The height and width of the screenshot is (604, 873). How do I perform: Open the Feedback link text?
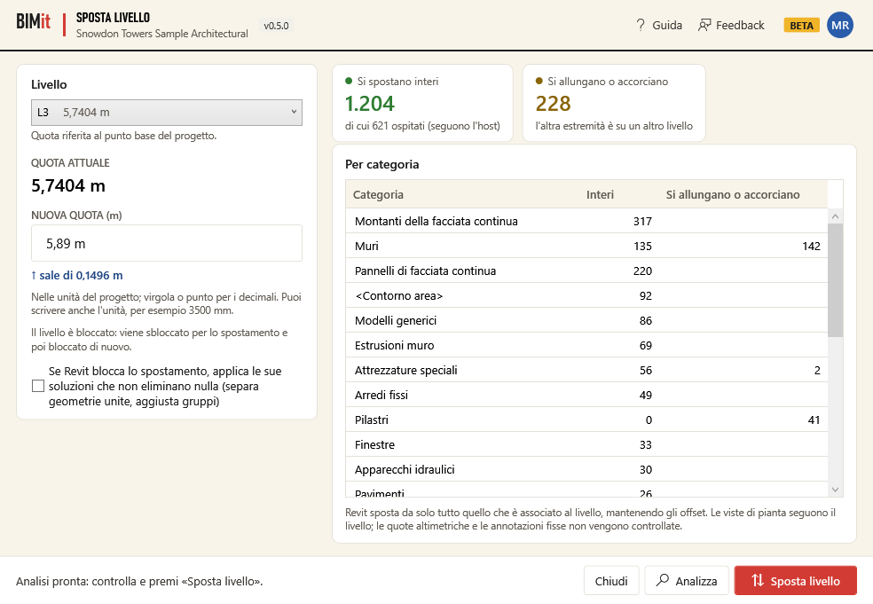click(740, 25)
